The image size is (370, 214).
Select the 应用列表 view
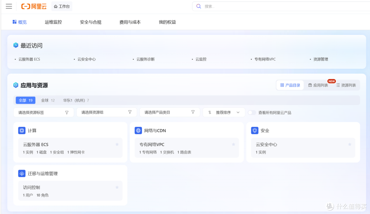[318, 85]
